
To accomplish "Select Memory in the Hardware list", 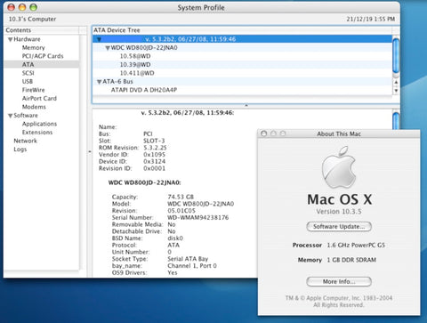I will click(34, 48).
